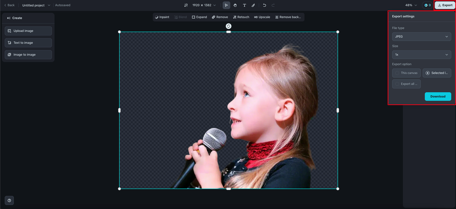This screenshot has width=456, height=209.
Task: Choose the Retouch tool
Action: [241, 17]
